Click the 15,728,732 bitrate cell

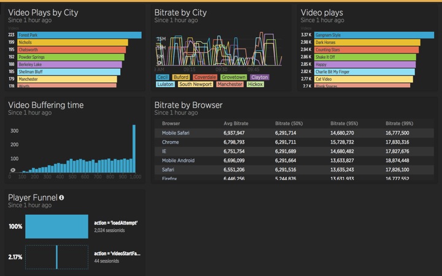pyautogui.click(x=342, y=142)
